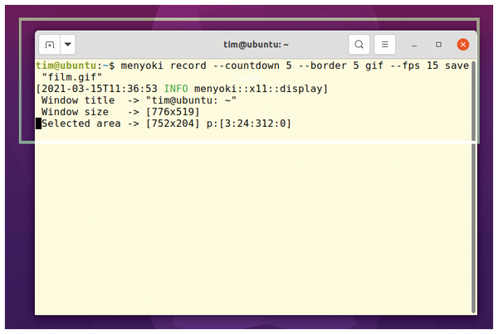Click the --countdown option in command

click(247, 65)
